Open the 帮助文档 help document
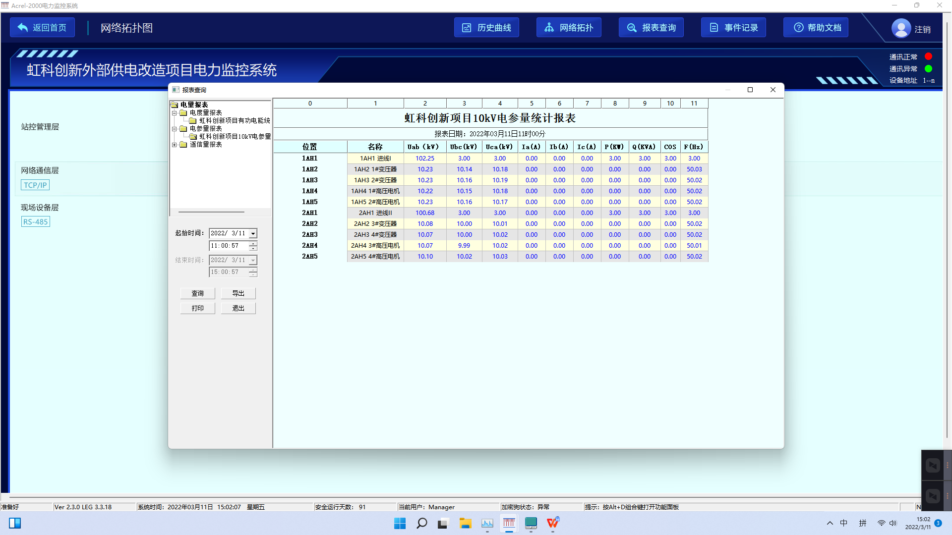This screenshot has height=535, width=952. pyautogui.click(x=816, y=28)
